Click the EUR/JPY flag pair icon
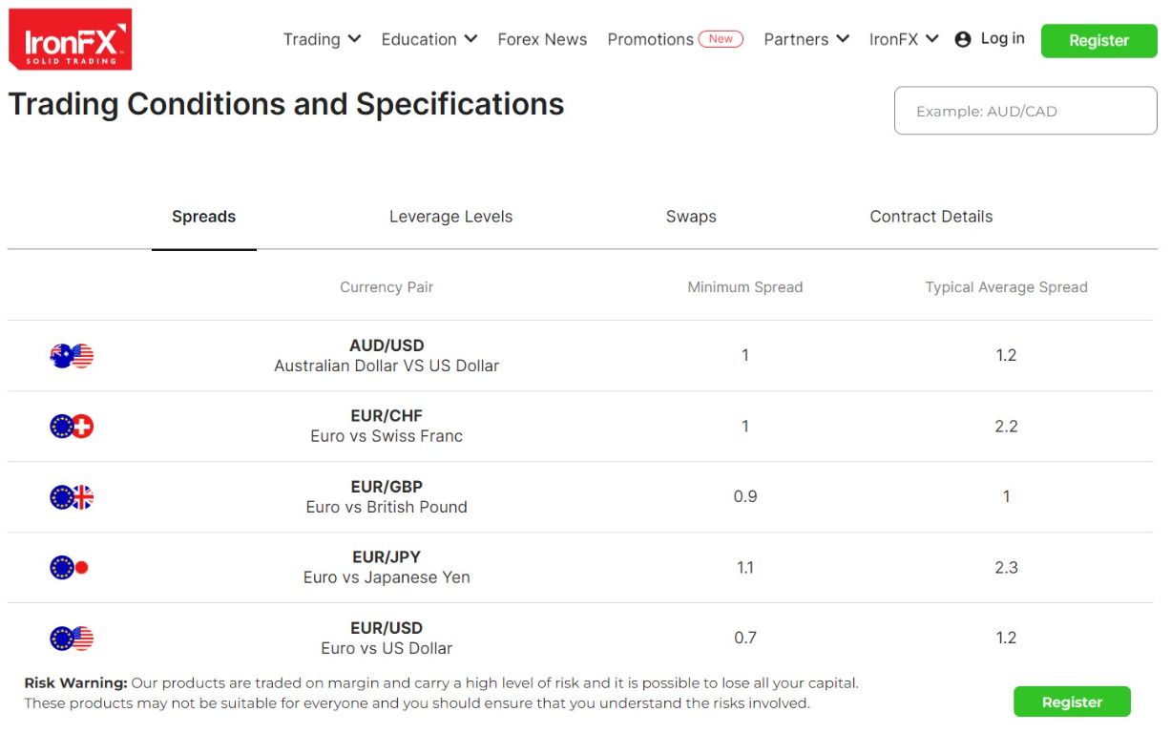 coord(70,568)
